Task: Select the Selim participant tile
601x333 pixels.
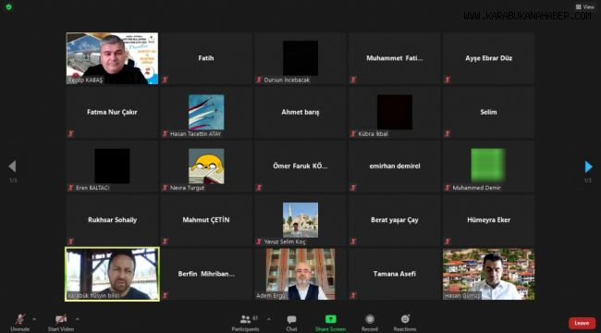Action: tap(489, 113)
